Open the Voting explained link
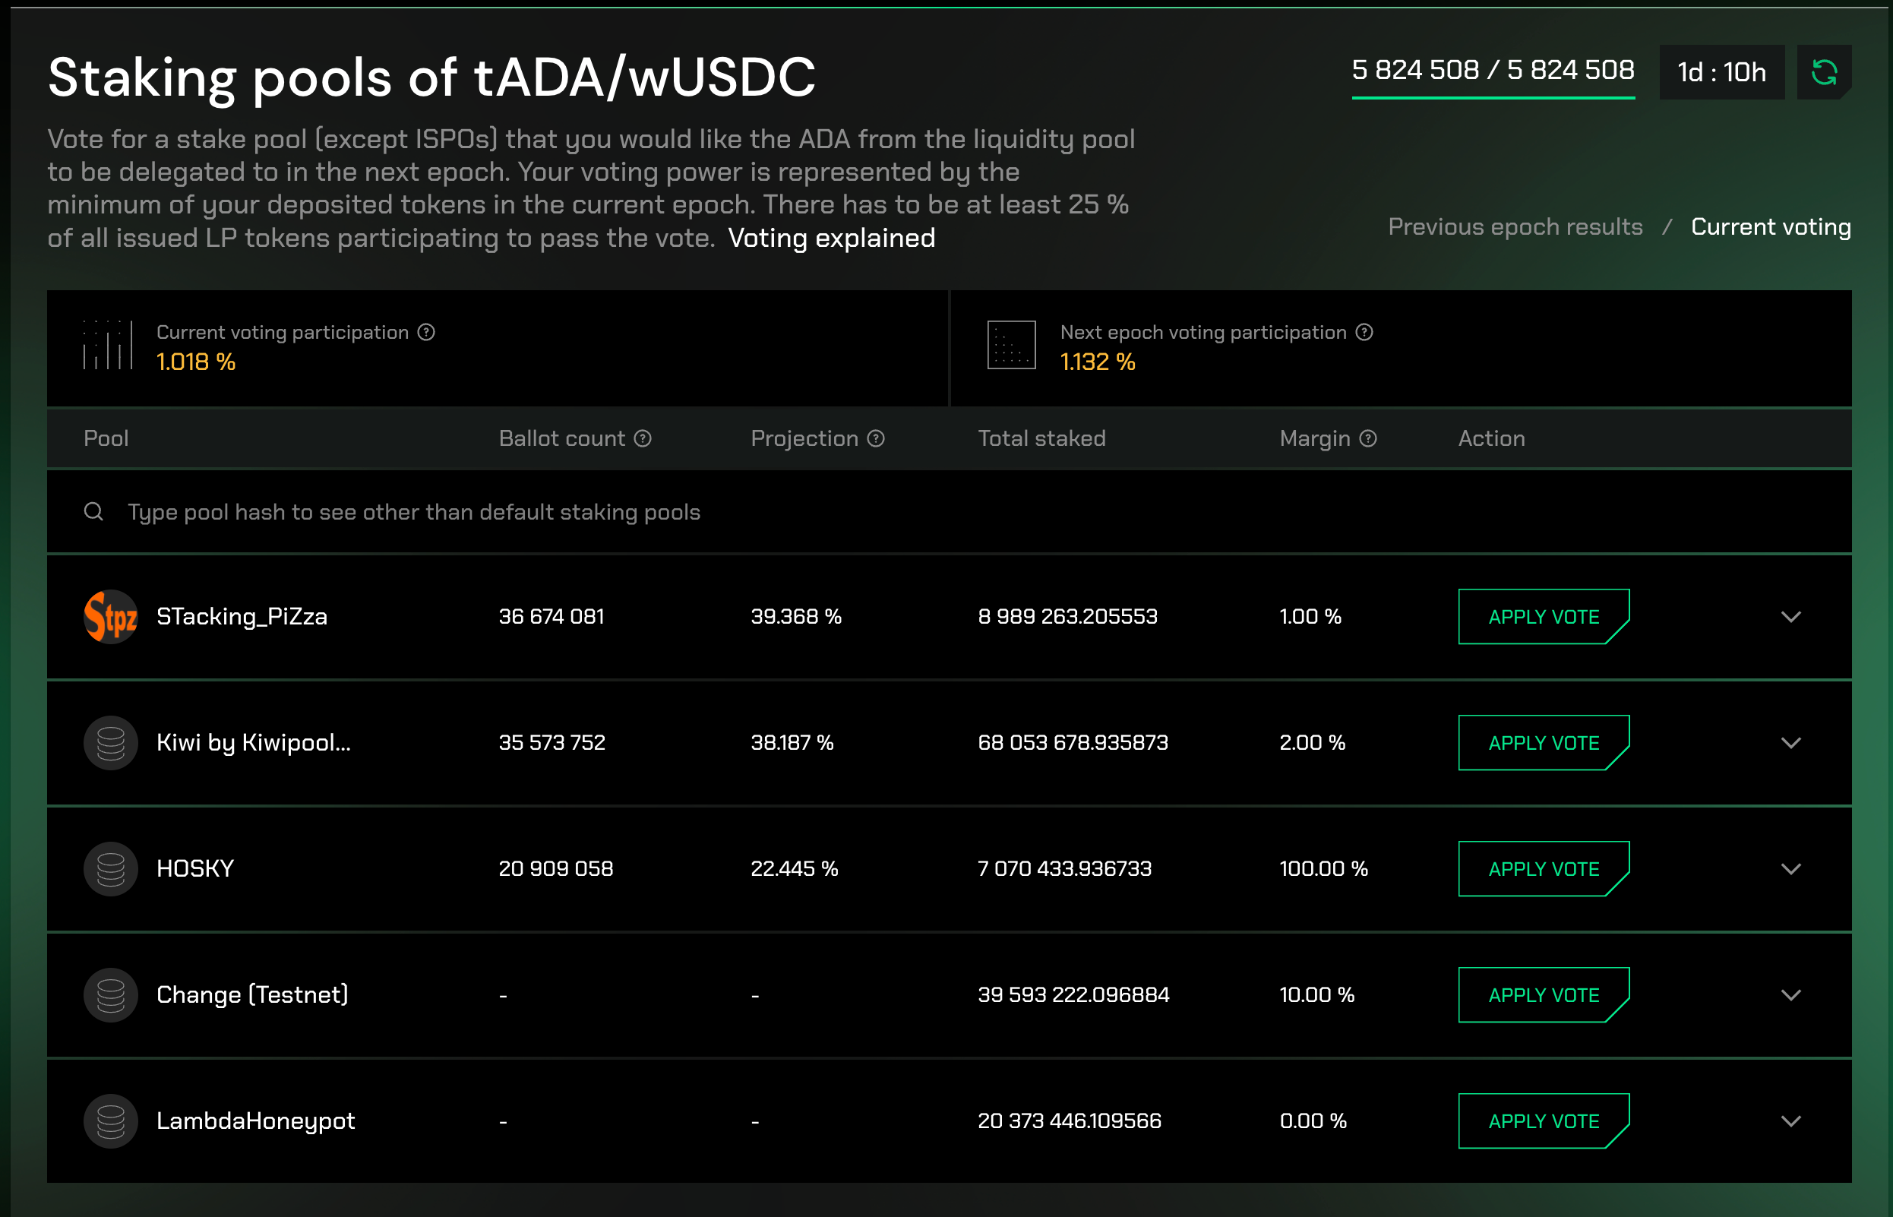 pyautogui.click(x=831, y=238)
